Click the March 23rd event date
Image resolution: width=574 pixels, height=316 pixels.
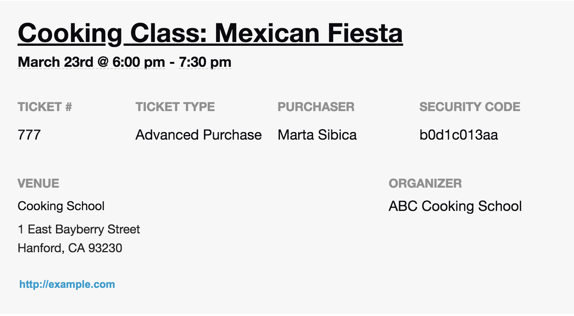point(55,62)
